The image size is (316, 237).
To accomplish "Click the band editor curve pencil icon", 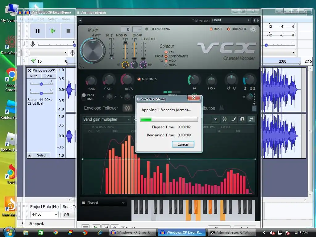I will pos(233,119).
